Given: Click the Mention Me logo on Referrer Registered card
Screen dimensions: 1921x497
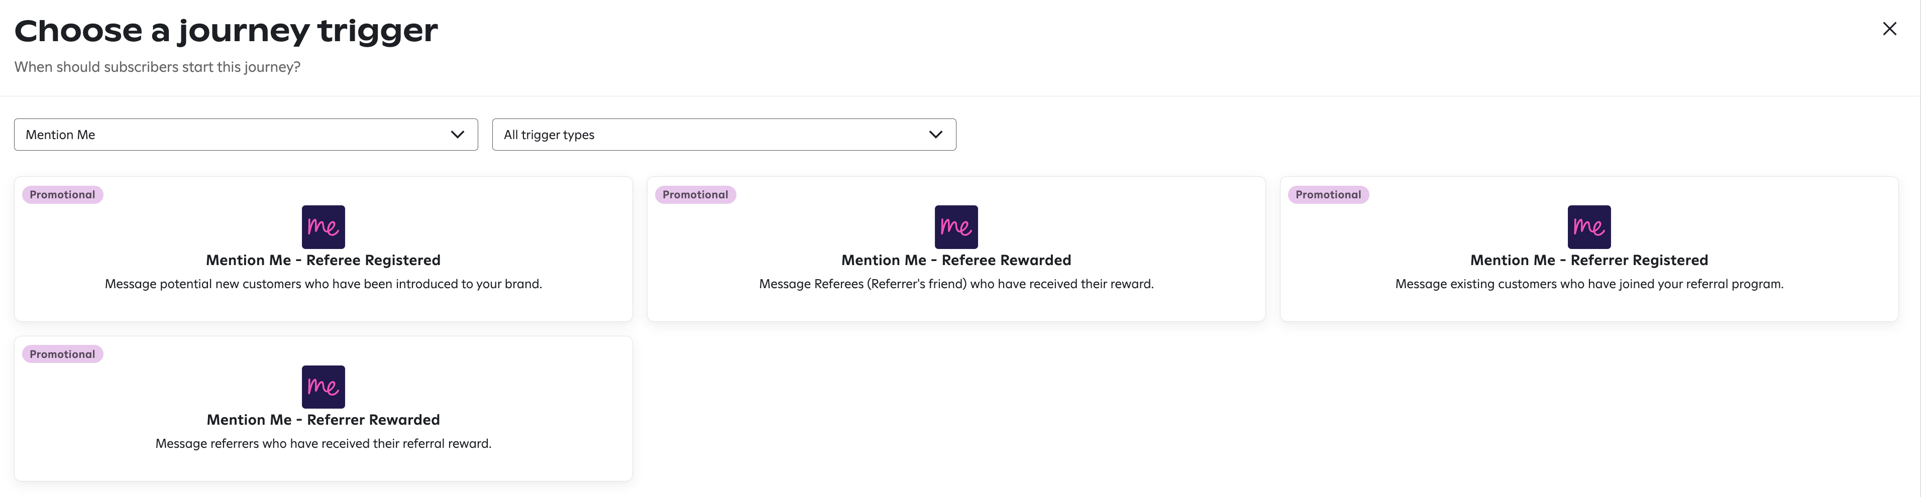Looking at the screenshot, I should 1589,226.
